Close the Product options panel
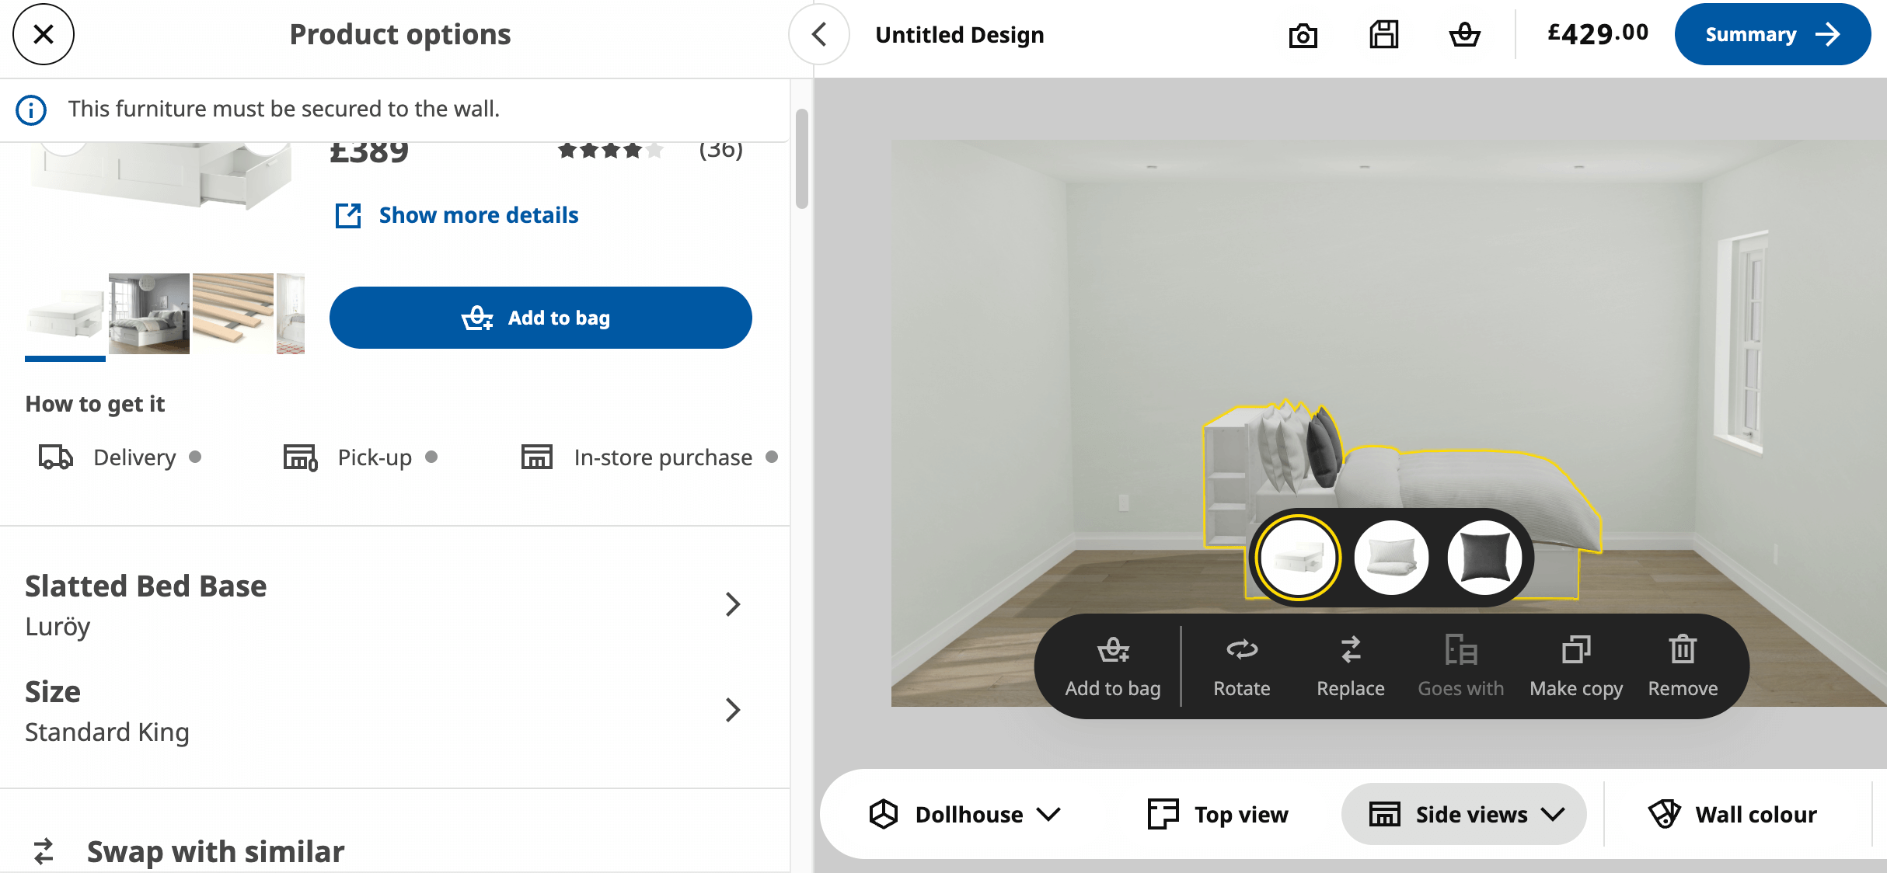 coord(44,34)
